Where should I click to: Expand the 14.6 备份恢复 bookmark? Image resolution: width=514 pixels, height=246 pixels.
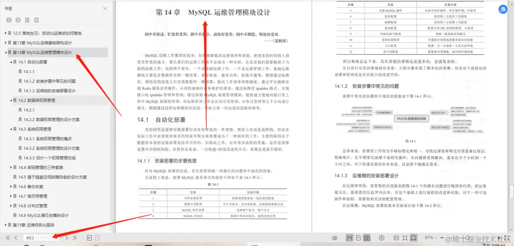click(x=11, y=187)
